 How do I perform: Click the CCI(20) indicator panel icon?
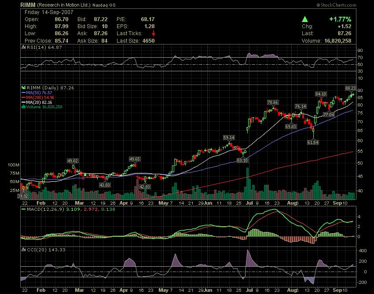(x=23, y=250)
